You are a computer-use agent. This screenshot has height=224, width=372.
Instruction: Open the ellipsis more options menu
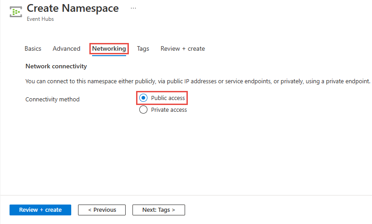(x=133, y=8)
